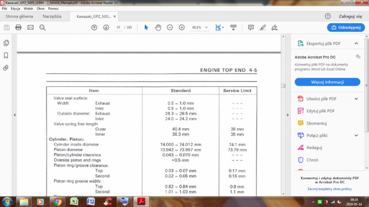Viewport: 369px width, 207px height.
Task: Open the bookmarks panel in sidebar
Action: [6, 55]
